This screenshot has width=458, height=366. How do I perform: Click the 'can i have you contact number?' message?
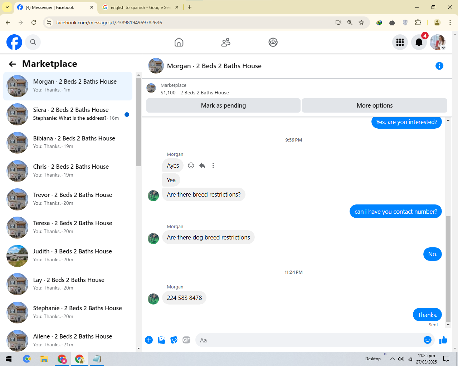(x=396, y=212)
